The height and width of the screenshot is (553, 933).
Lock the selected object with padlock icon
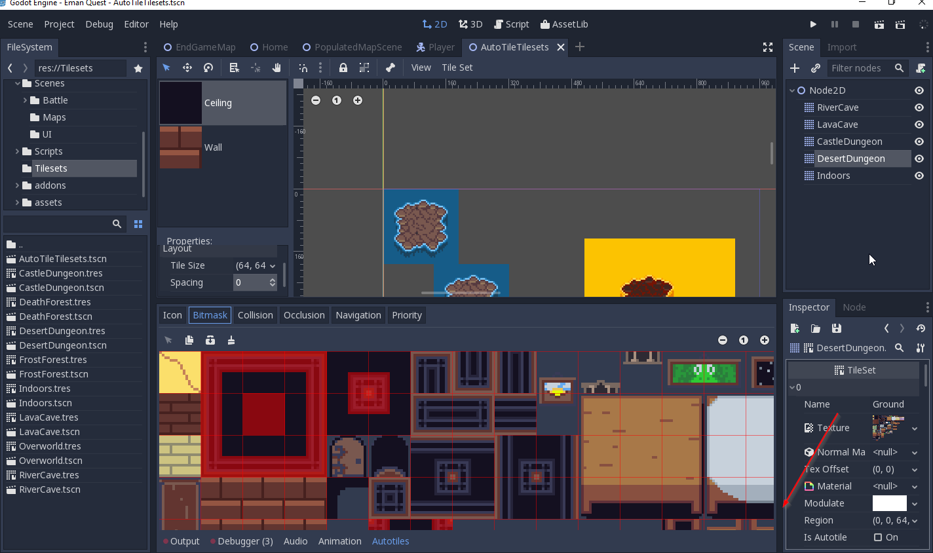(343, 67)
